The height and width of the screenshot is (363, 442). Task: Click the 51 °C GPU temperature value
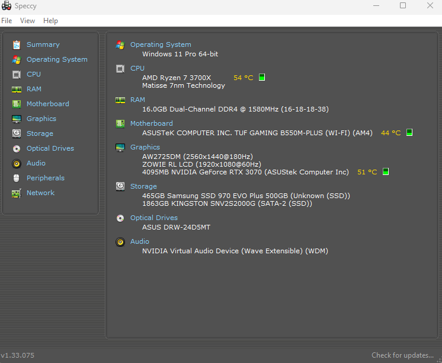tap(367, 172)
